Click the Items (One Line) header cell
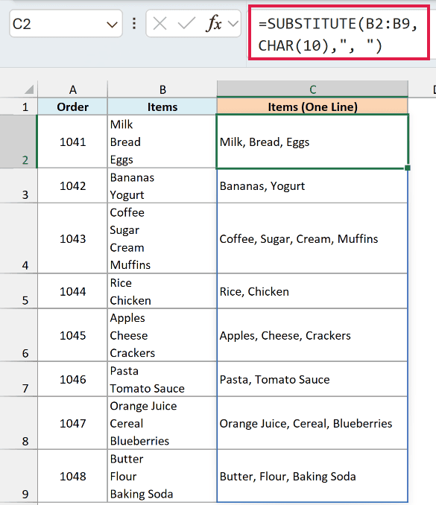Viewport: 436px width, 505px height. (x=312, y=107)
